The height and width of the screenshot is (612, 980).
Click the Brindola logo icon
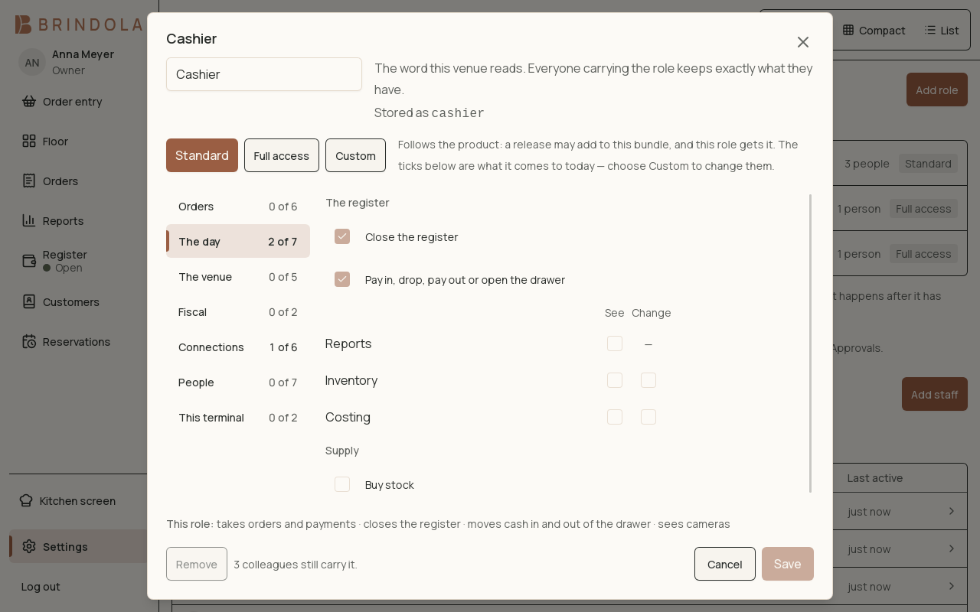tap(24, 24)
